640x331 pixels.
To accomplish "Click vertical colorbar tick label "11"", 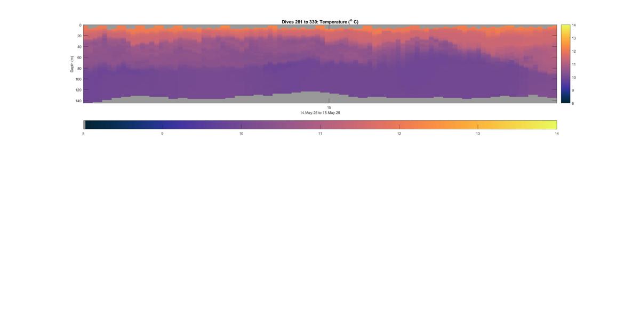I will point(574,64).
